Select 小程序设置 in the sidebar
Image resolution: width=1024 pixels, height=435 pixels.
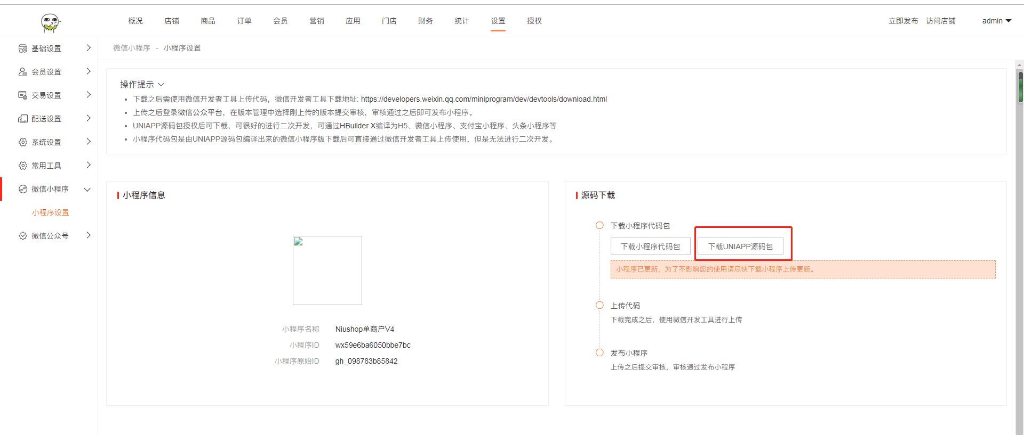pos(51,212)
